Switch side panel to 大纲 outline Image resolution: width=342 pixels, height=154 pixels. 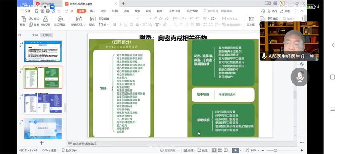35,35
